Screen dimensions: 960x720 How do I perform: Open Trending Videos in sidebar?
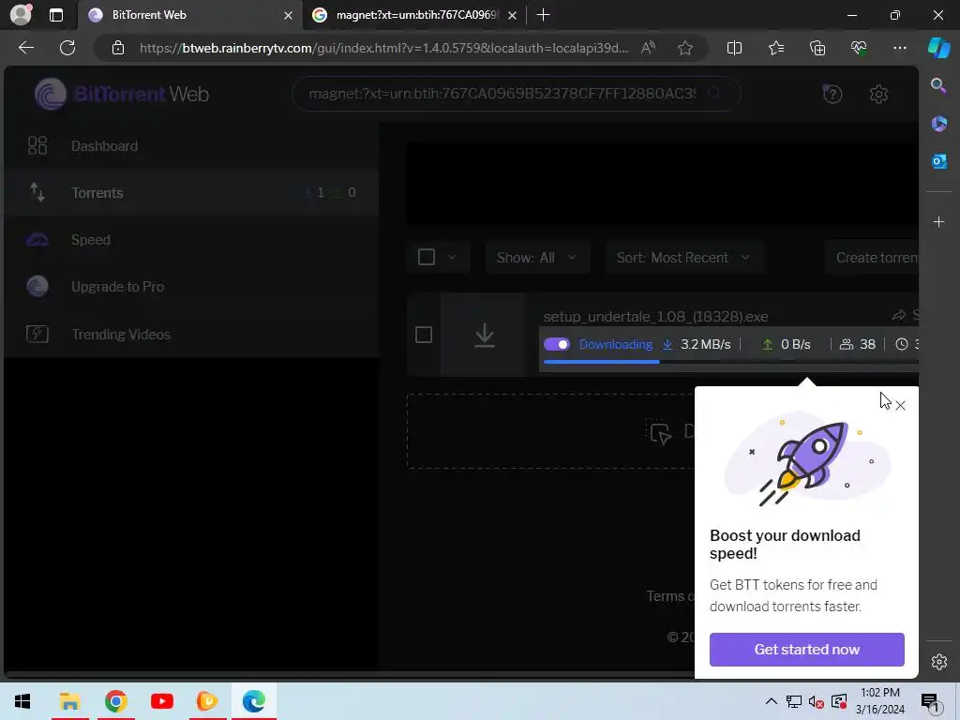191,335
